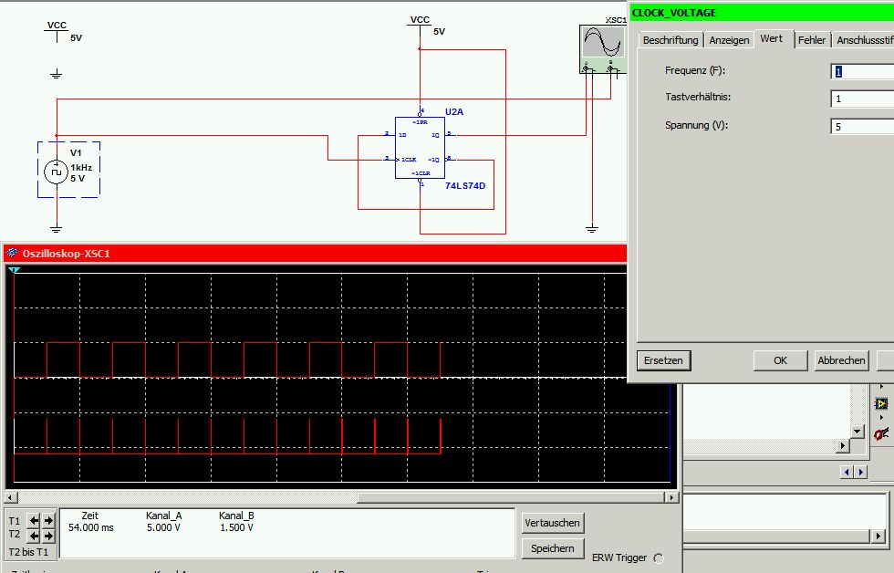Move cursor T2 right with arrow
This screenshot has width=894, height=573.
coord(48,536)
